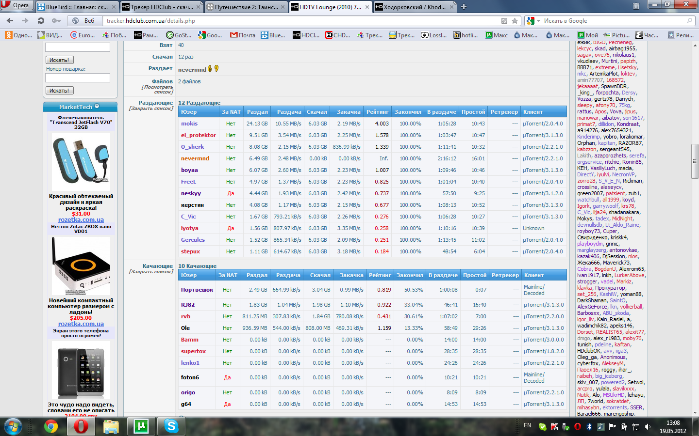Image resolution: width=699 pixels, height=436 pixels.
Task: Open the supertox user link
Action: click(x=193, y=351)
